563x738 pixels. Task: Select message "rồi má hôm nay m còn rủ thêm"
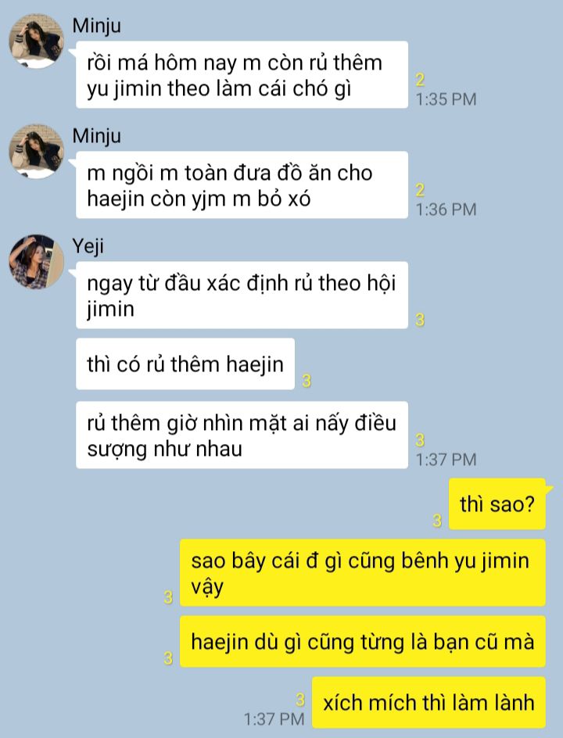pyautogui.click(x=242, y=75)
